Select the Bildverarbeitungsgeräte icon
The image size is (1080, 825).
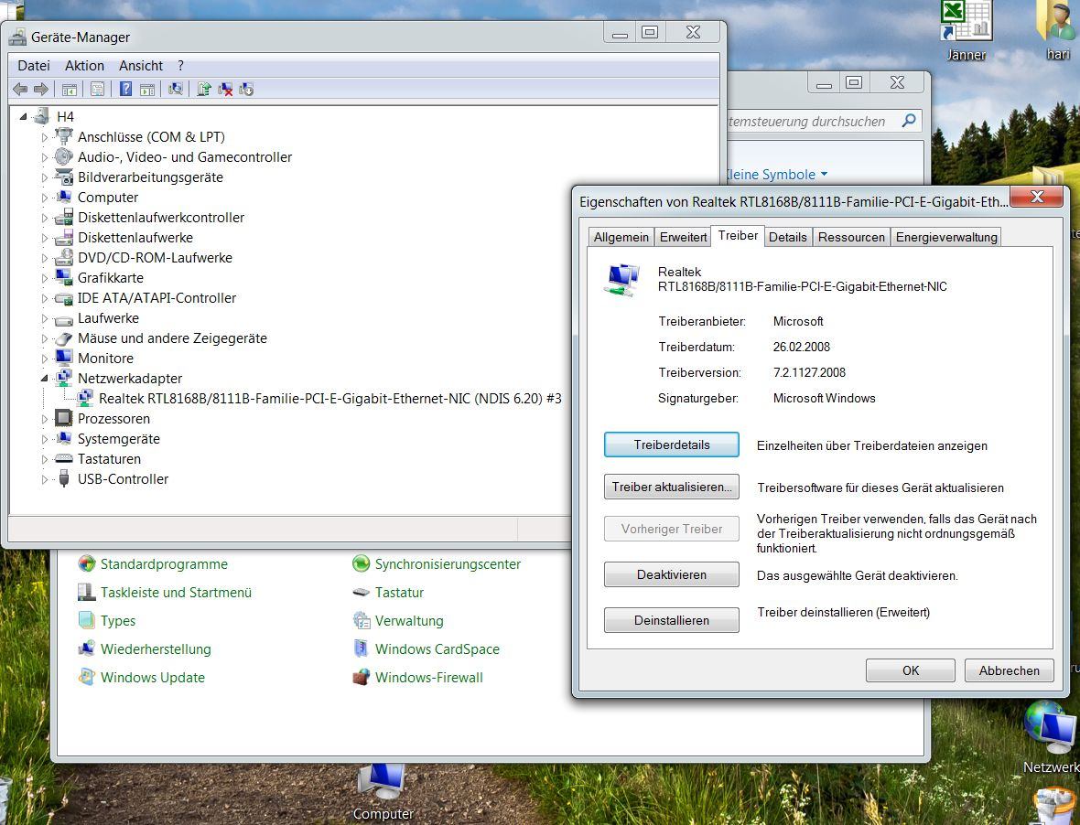(x=64, y=177)
